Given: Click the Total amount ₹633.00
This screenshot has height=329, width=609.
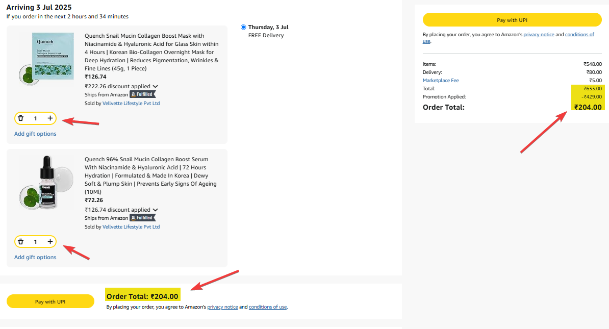Looking at the screenshot, I should click(593, 89).
